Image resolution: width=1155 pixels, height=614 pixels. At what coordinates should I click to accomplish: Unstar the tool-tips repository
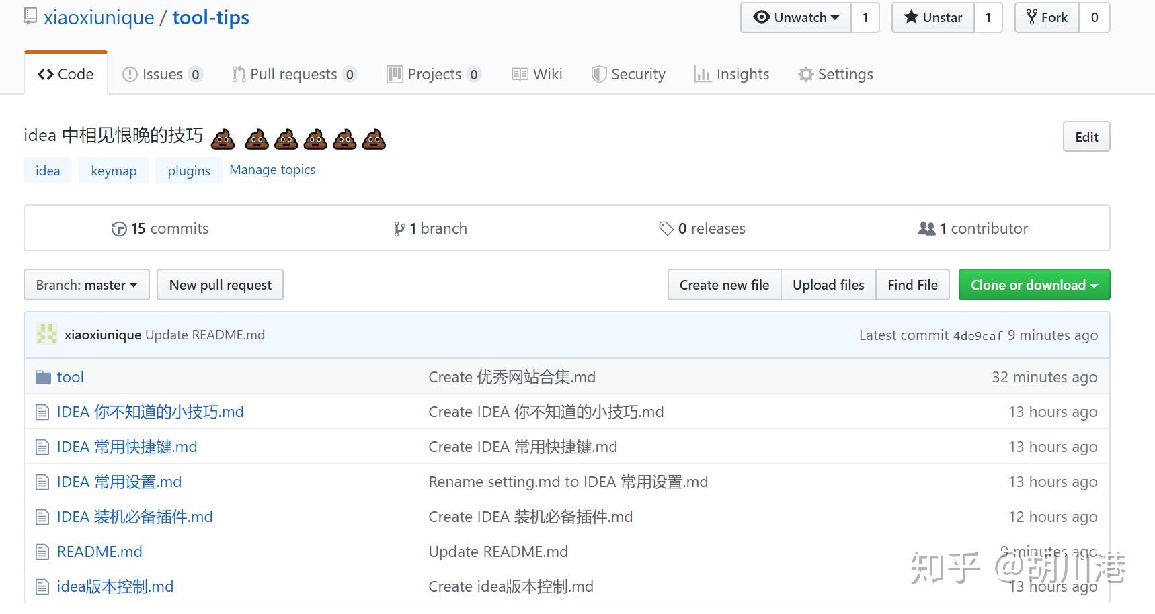(x=932, y=17)
